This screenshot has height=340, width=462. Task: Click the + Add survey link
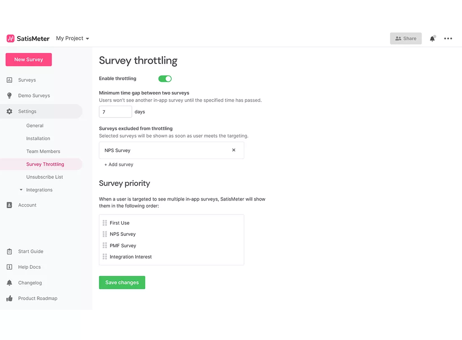119,165
